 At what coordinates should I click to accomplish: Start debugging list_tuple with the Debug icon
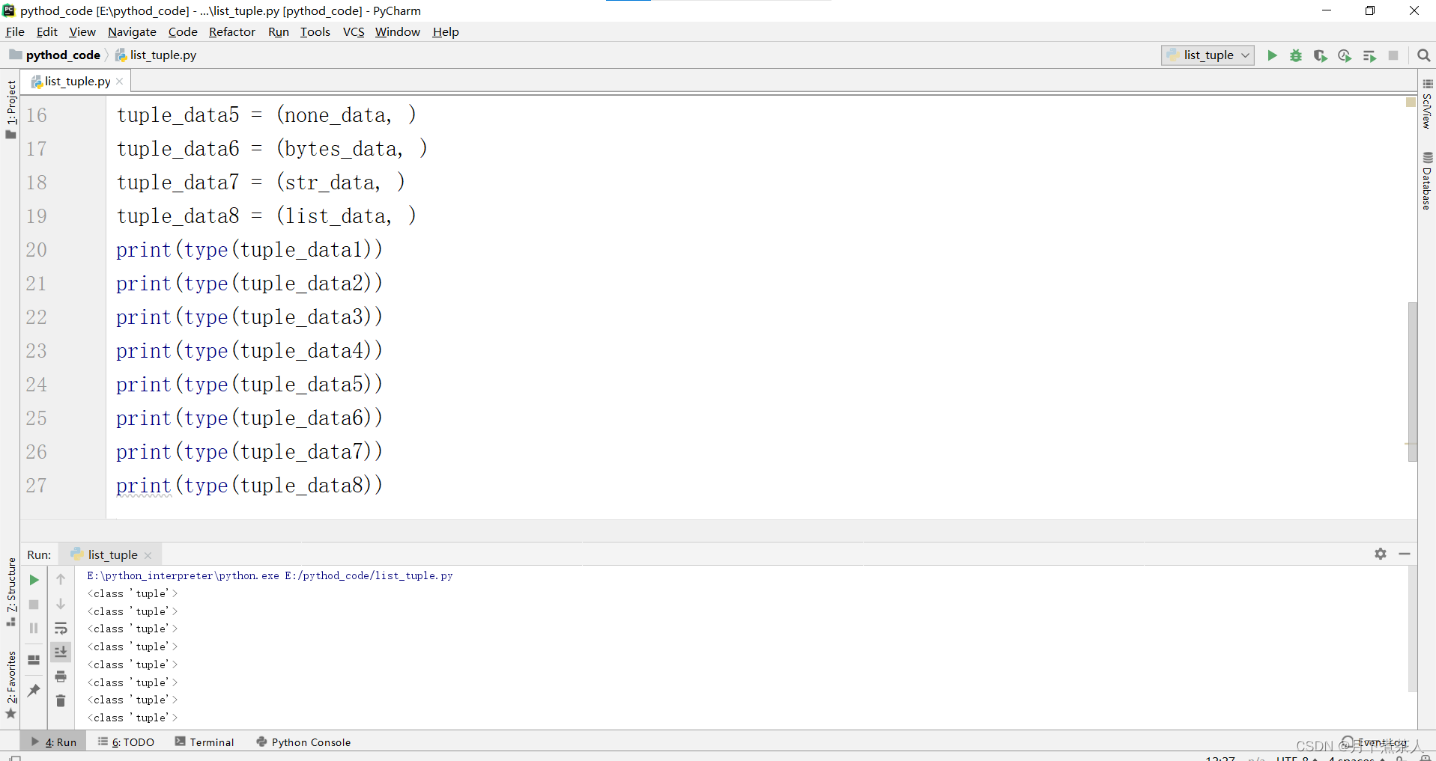[x=1296, y=55]
